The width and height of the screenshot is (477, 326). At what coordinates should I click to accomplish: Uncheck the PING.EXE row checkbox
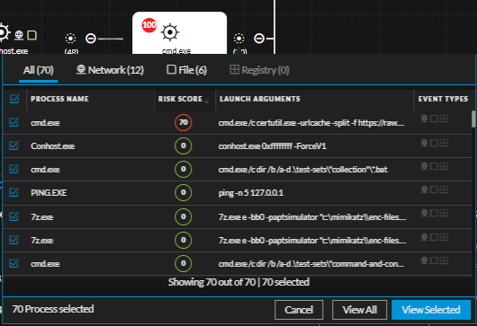click(13, 192)
